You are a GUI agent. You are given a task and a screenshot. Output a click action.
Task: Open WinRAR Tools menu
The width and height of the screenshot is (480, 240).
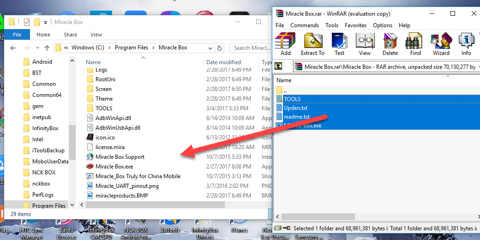coord(332,25)
